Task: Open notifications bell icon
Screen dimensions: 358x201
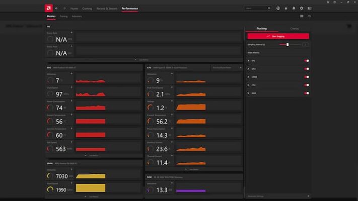Action: [294, 8]
